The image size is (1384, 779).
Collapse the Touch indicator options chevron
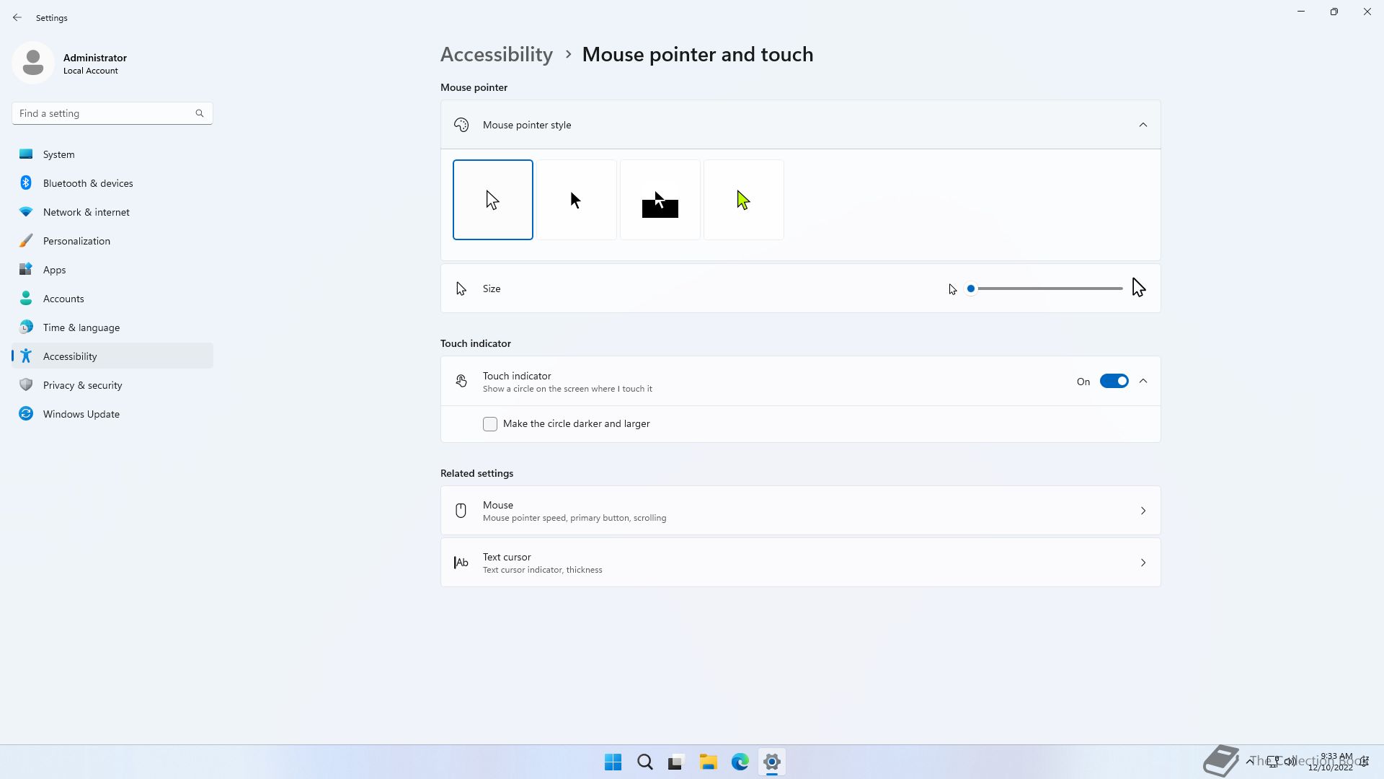[x=1143, y=381]
